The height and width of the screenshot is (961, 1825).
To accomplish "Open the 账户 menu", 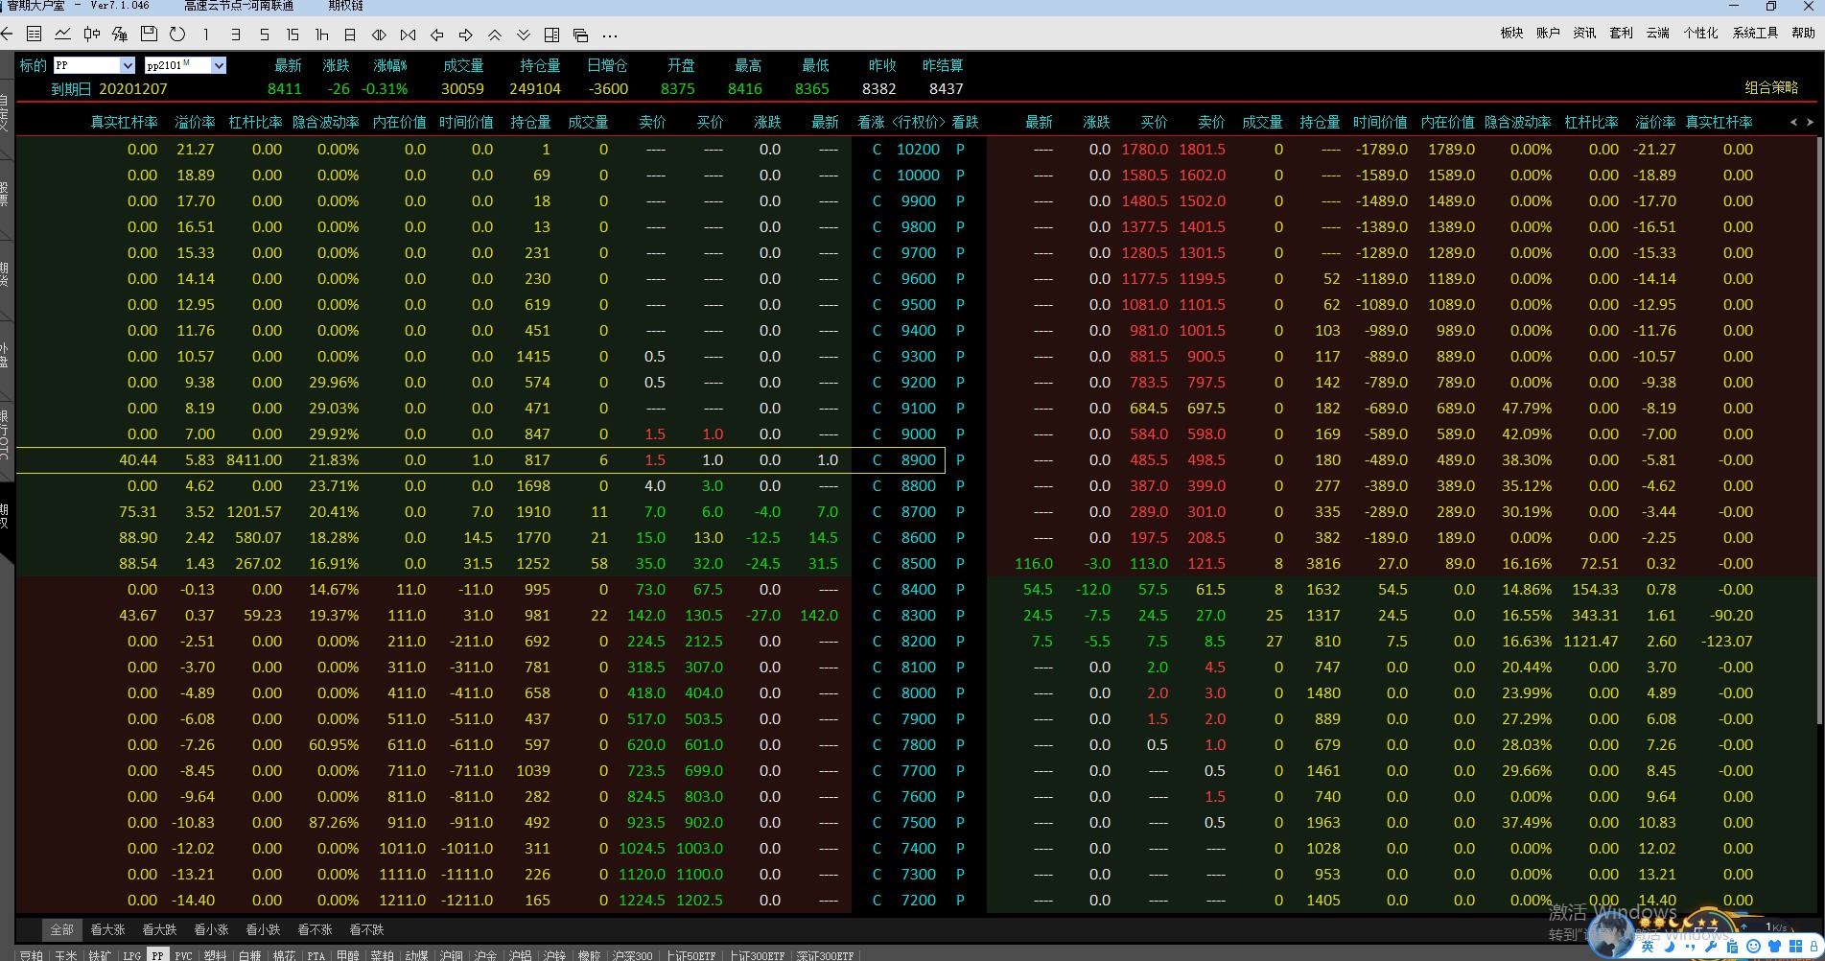I will coord(1548,33).
